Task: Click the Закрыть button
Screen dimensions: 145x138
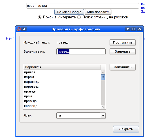Action: pos(126,129)
